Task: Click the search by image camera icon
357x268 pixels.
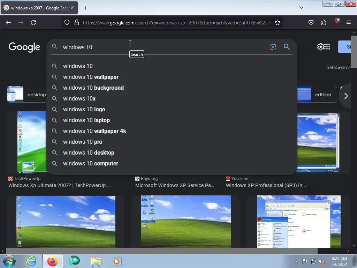Action: [x=273, y=47]
